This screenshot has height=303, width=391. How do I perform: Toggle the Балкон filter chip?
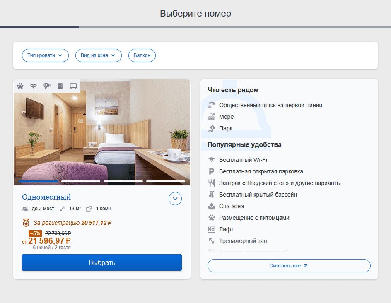click(142, 55)
